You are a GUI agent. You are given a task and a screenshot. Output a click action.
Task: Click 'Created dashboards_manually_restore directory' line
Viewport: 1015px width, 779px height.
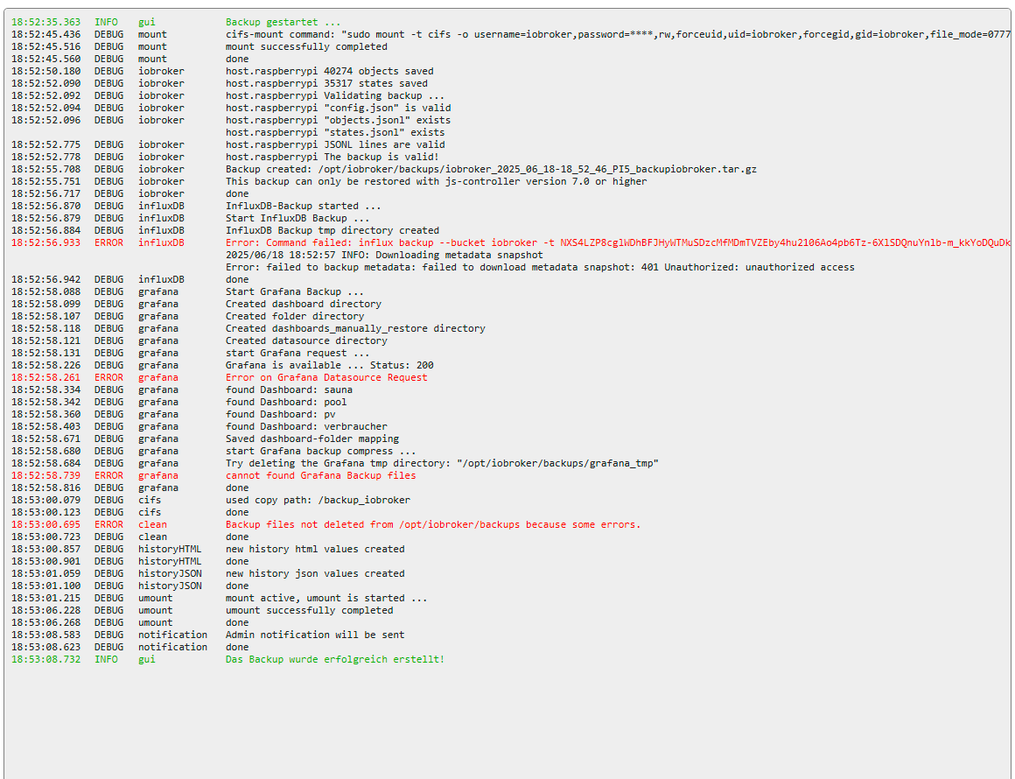tap(355, 330)
